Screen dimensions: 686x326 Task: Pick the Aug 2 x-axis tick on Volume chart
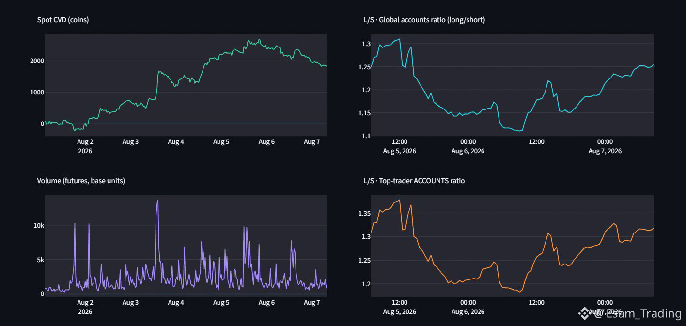(85, 303)
